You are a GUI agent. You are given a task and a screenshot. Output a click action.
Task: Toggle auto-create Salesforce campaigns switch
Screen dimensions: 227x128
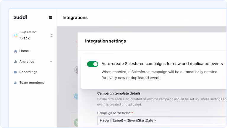click(93, 64)
